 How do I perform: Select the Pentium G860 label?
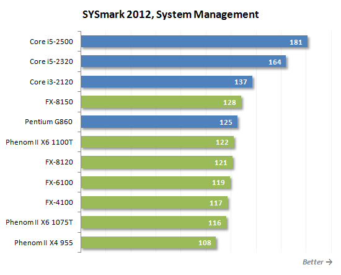[x=49, y=122]
